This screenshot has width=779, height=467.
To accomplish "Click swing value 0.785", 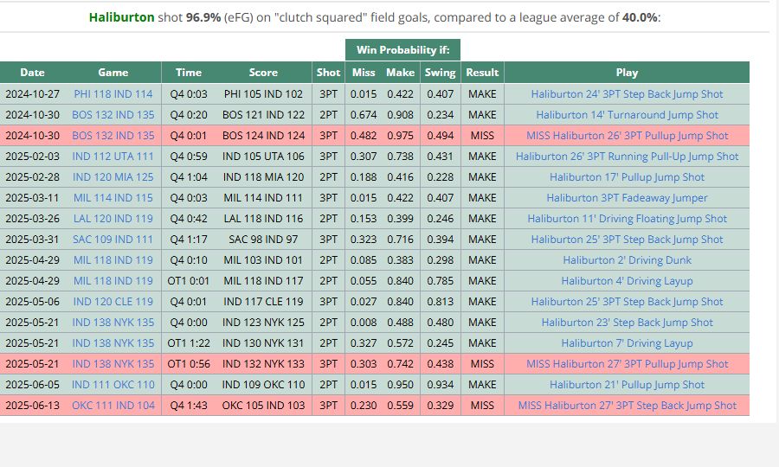I will [441, 281].
